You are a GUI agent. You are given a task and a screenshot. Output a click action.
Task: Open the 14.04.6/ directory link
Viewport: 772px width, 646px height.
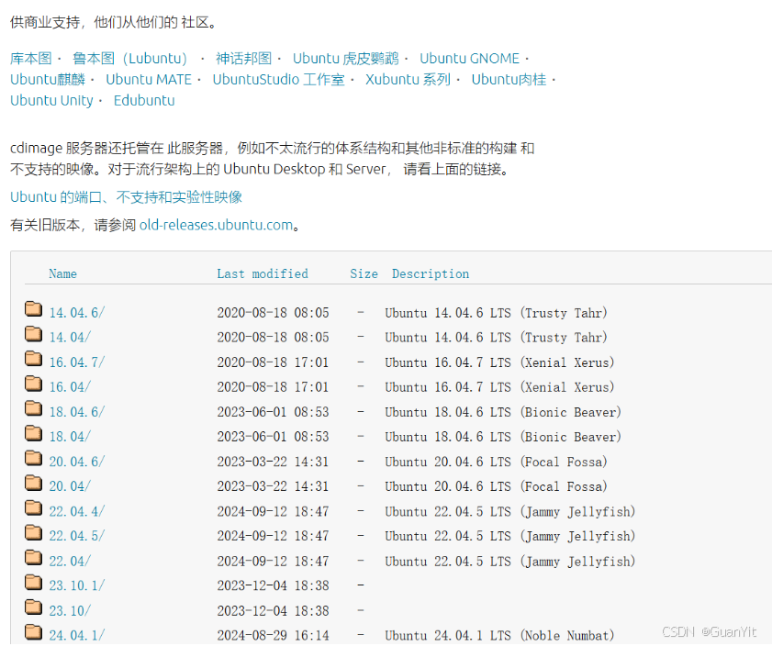click(x=77, y=313)
